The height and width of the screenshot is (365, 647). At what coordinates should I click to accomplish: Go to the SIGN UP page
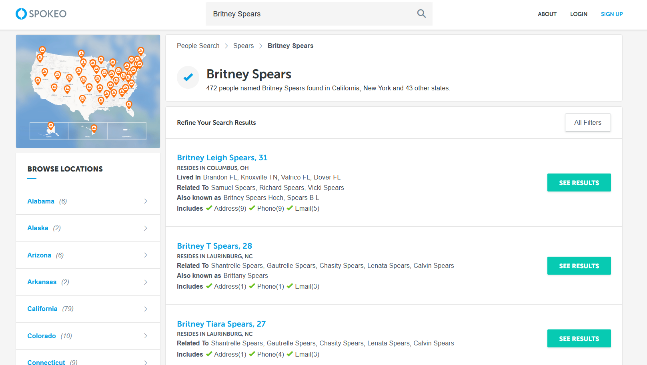click(x=611, y=14)
